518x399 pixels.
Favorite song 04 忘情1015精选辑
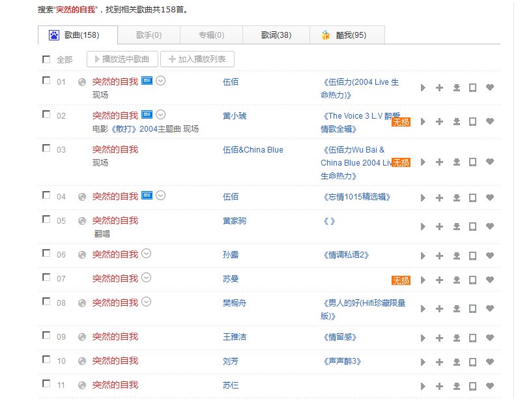pos(490,198)
